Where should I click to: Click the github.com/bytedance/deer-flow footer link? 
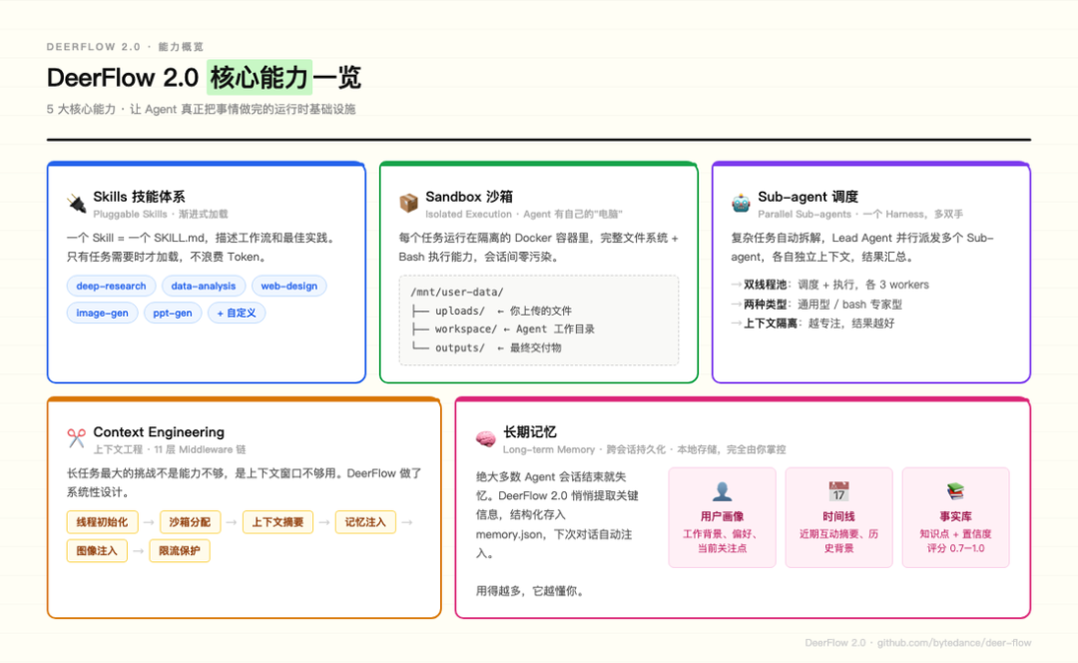click(x=954, y=642)
